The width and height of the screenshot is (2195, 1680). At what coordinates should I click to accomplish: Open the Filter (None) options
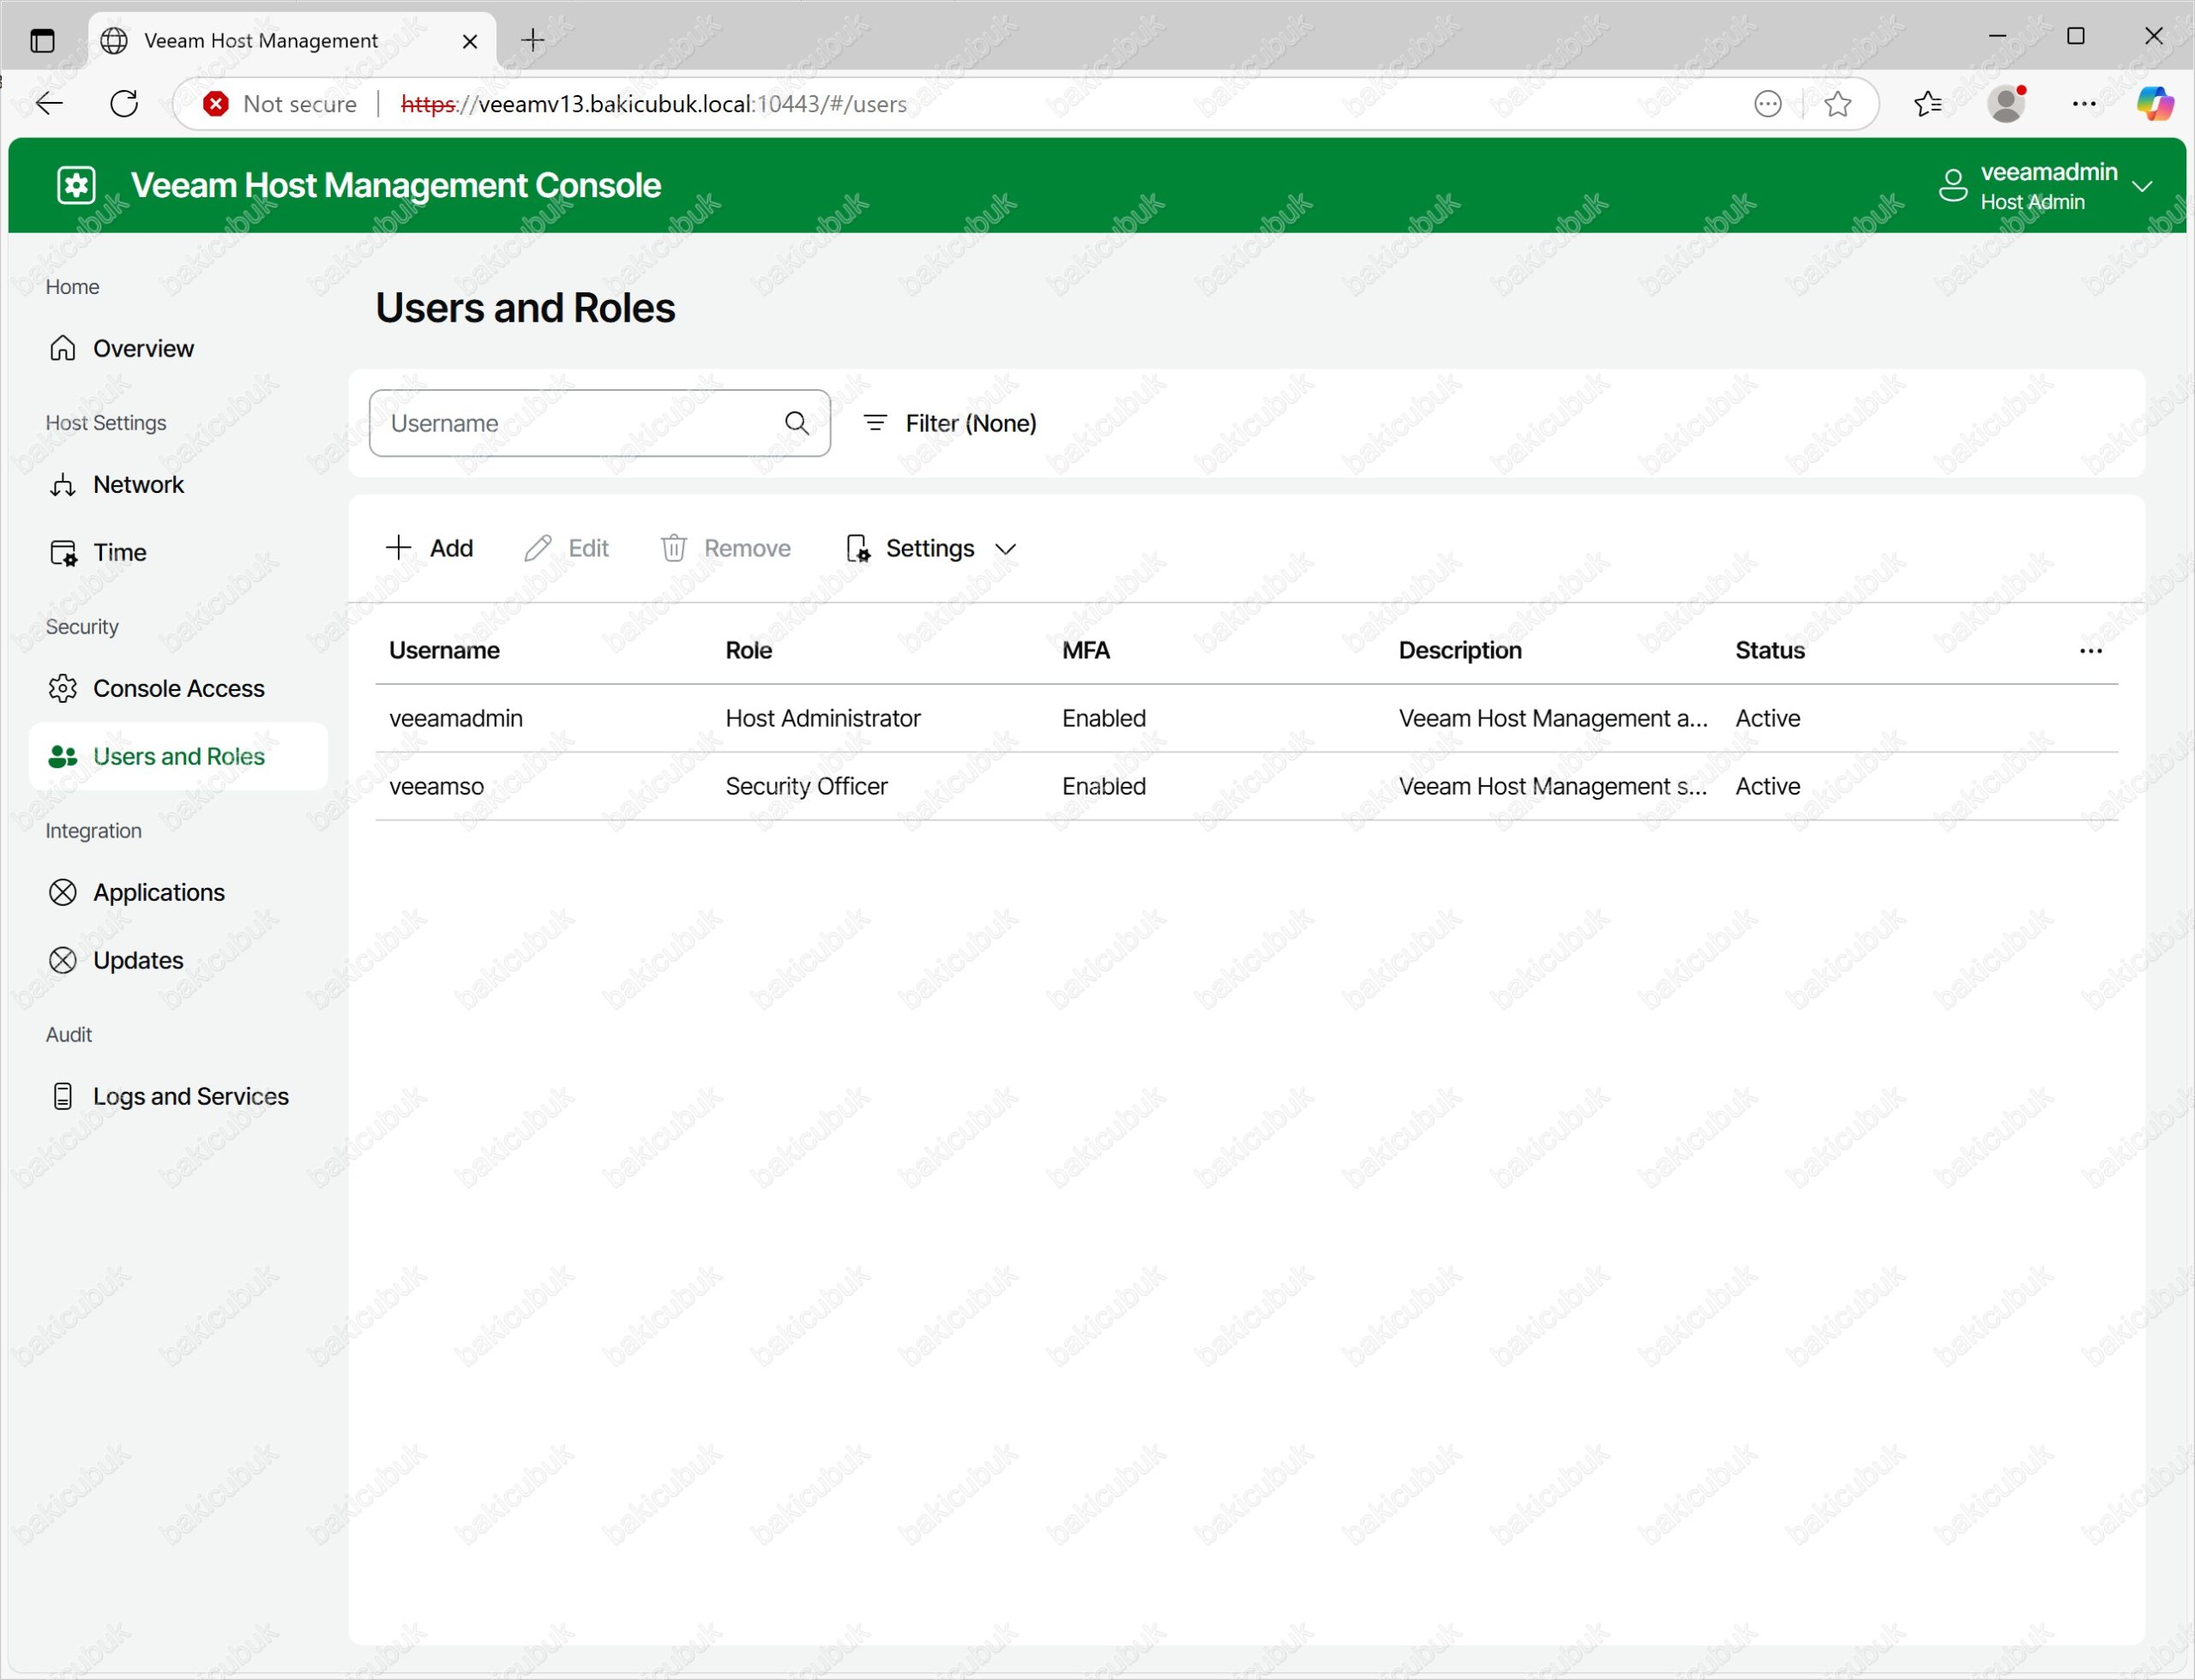tap(949, 423)
